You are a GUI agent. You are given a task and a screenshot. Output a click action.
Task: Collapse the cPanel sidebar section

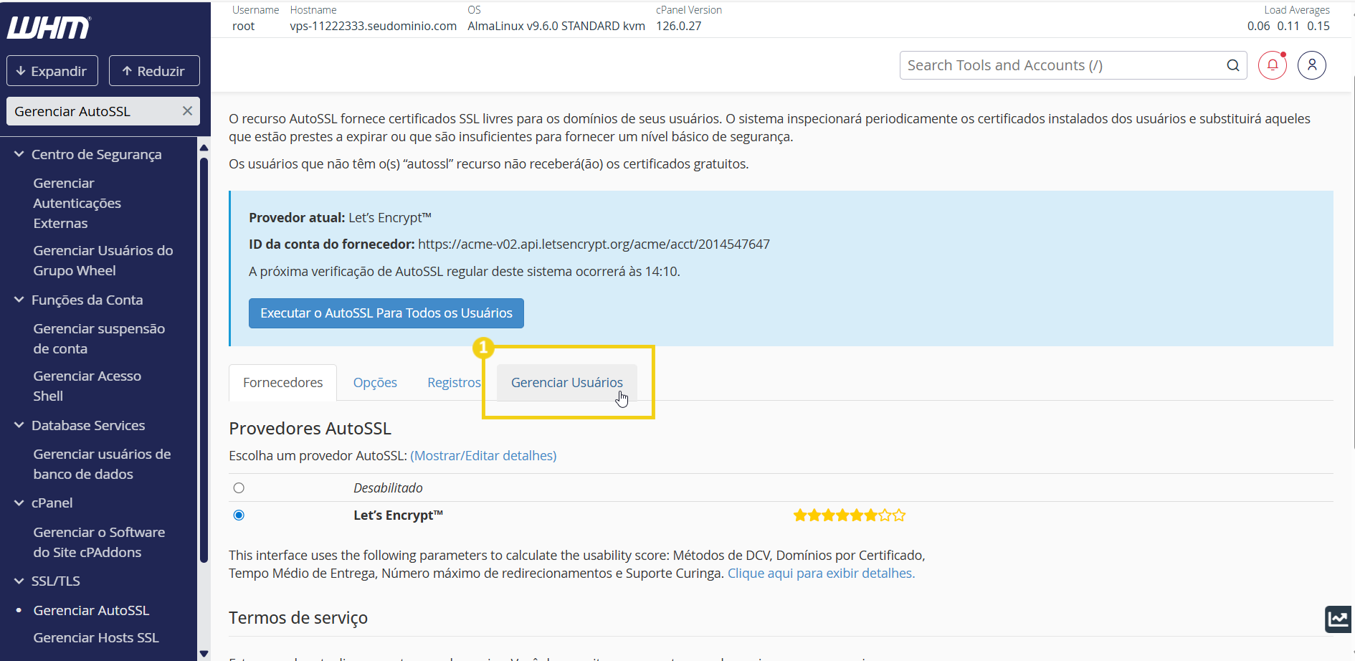[19, 503]
